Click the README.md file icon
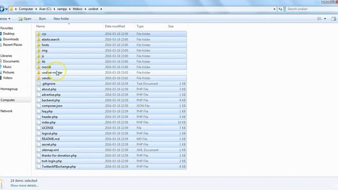This screenshot has height=190, width=338. [x=39, y=139]
